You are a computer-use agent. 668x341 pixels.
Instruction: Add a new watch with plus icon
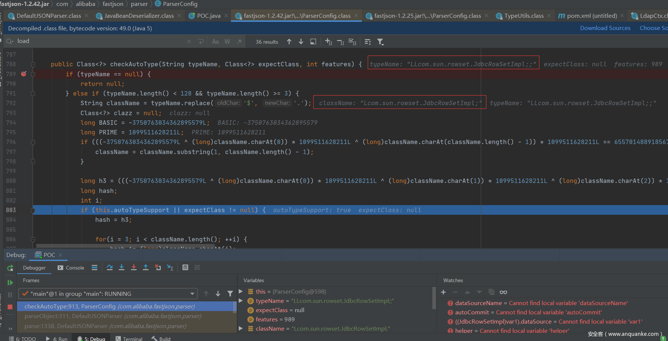point(443,292)
